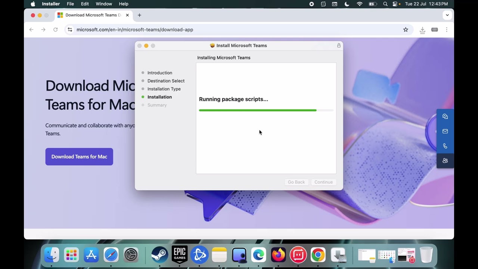Open Spotlight search in menu bar
The image size is (478, 269).
click(x=385, y=4)
